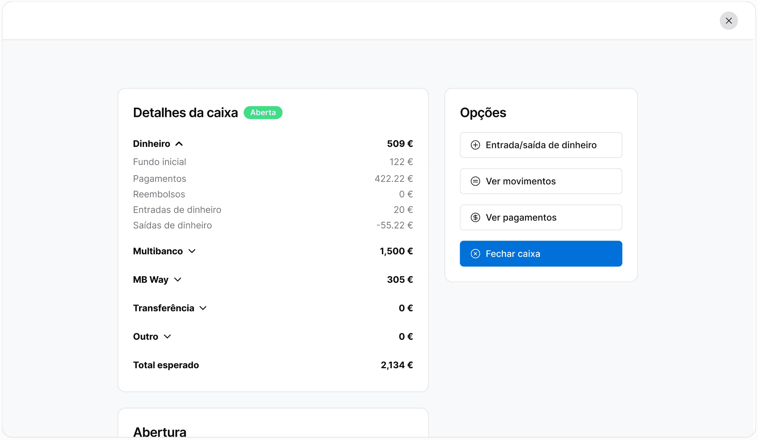Close the cash register dialog

[728, 21]
